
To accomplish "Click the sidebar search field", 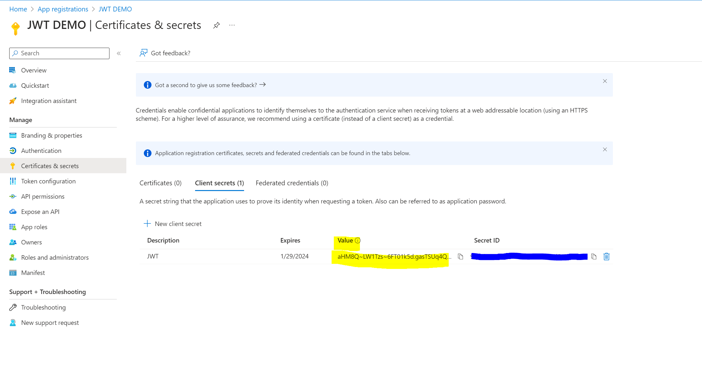I will pos(59,53).
